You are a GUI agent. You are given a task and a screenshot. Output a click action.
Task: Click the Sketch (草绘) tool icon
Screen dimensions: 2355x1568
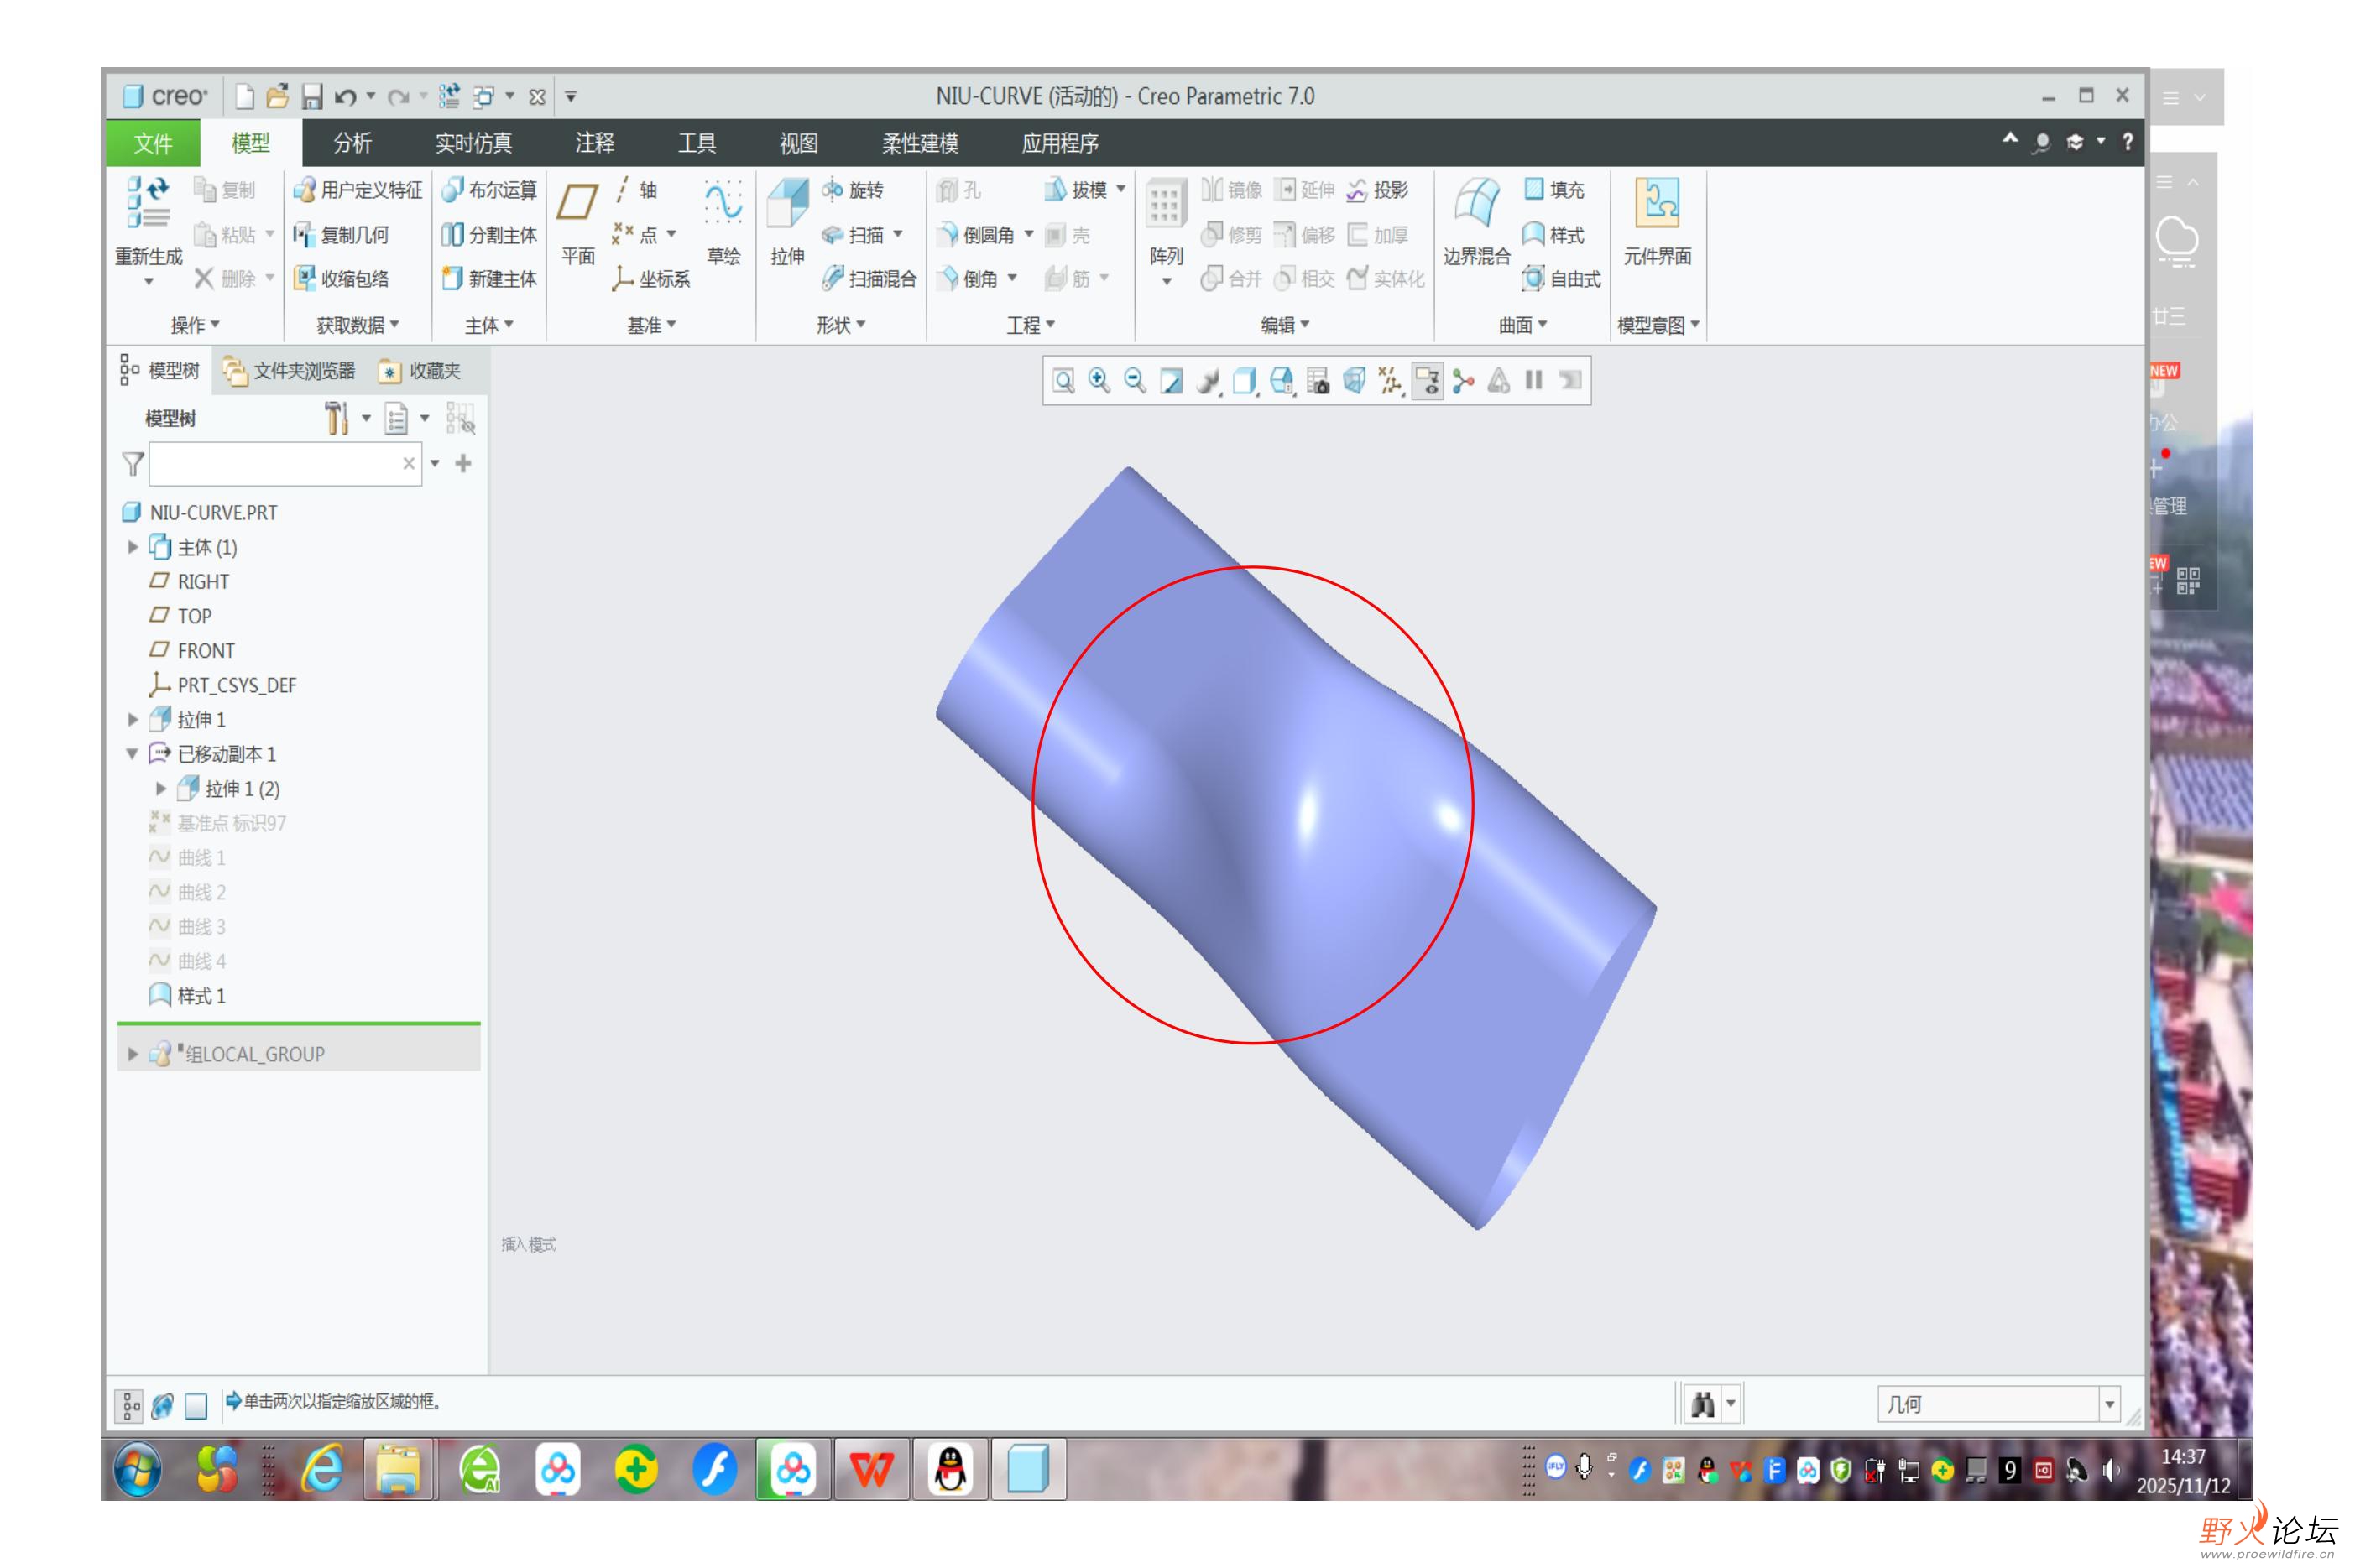[723, 204]
